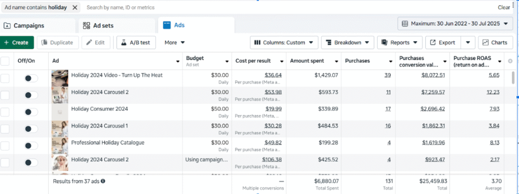Click the Reports document icon
This screenshot has width=519, height=194.
click(x=384, y=43)
